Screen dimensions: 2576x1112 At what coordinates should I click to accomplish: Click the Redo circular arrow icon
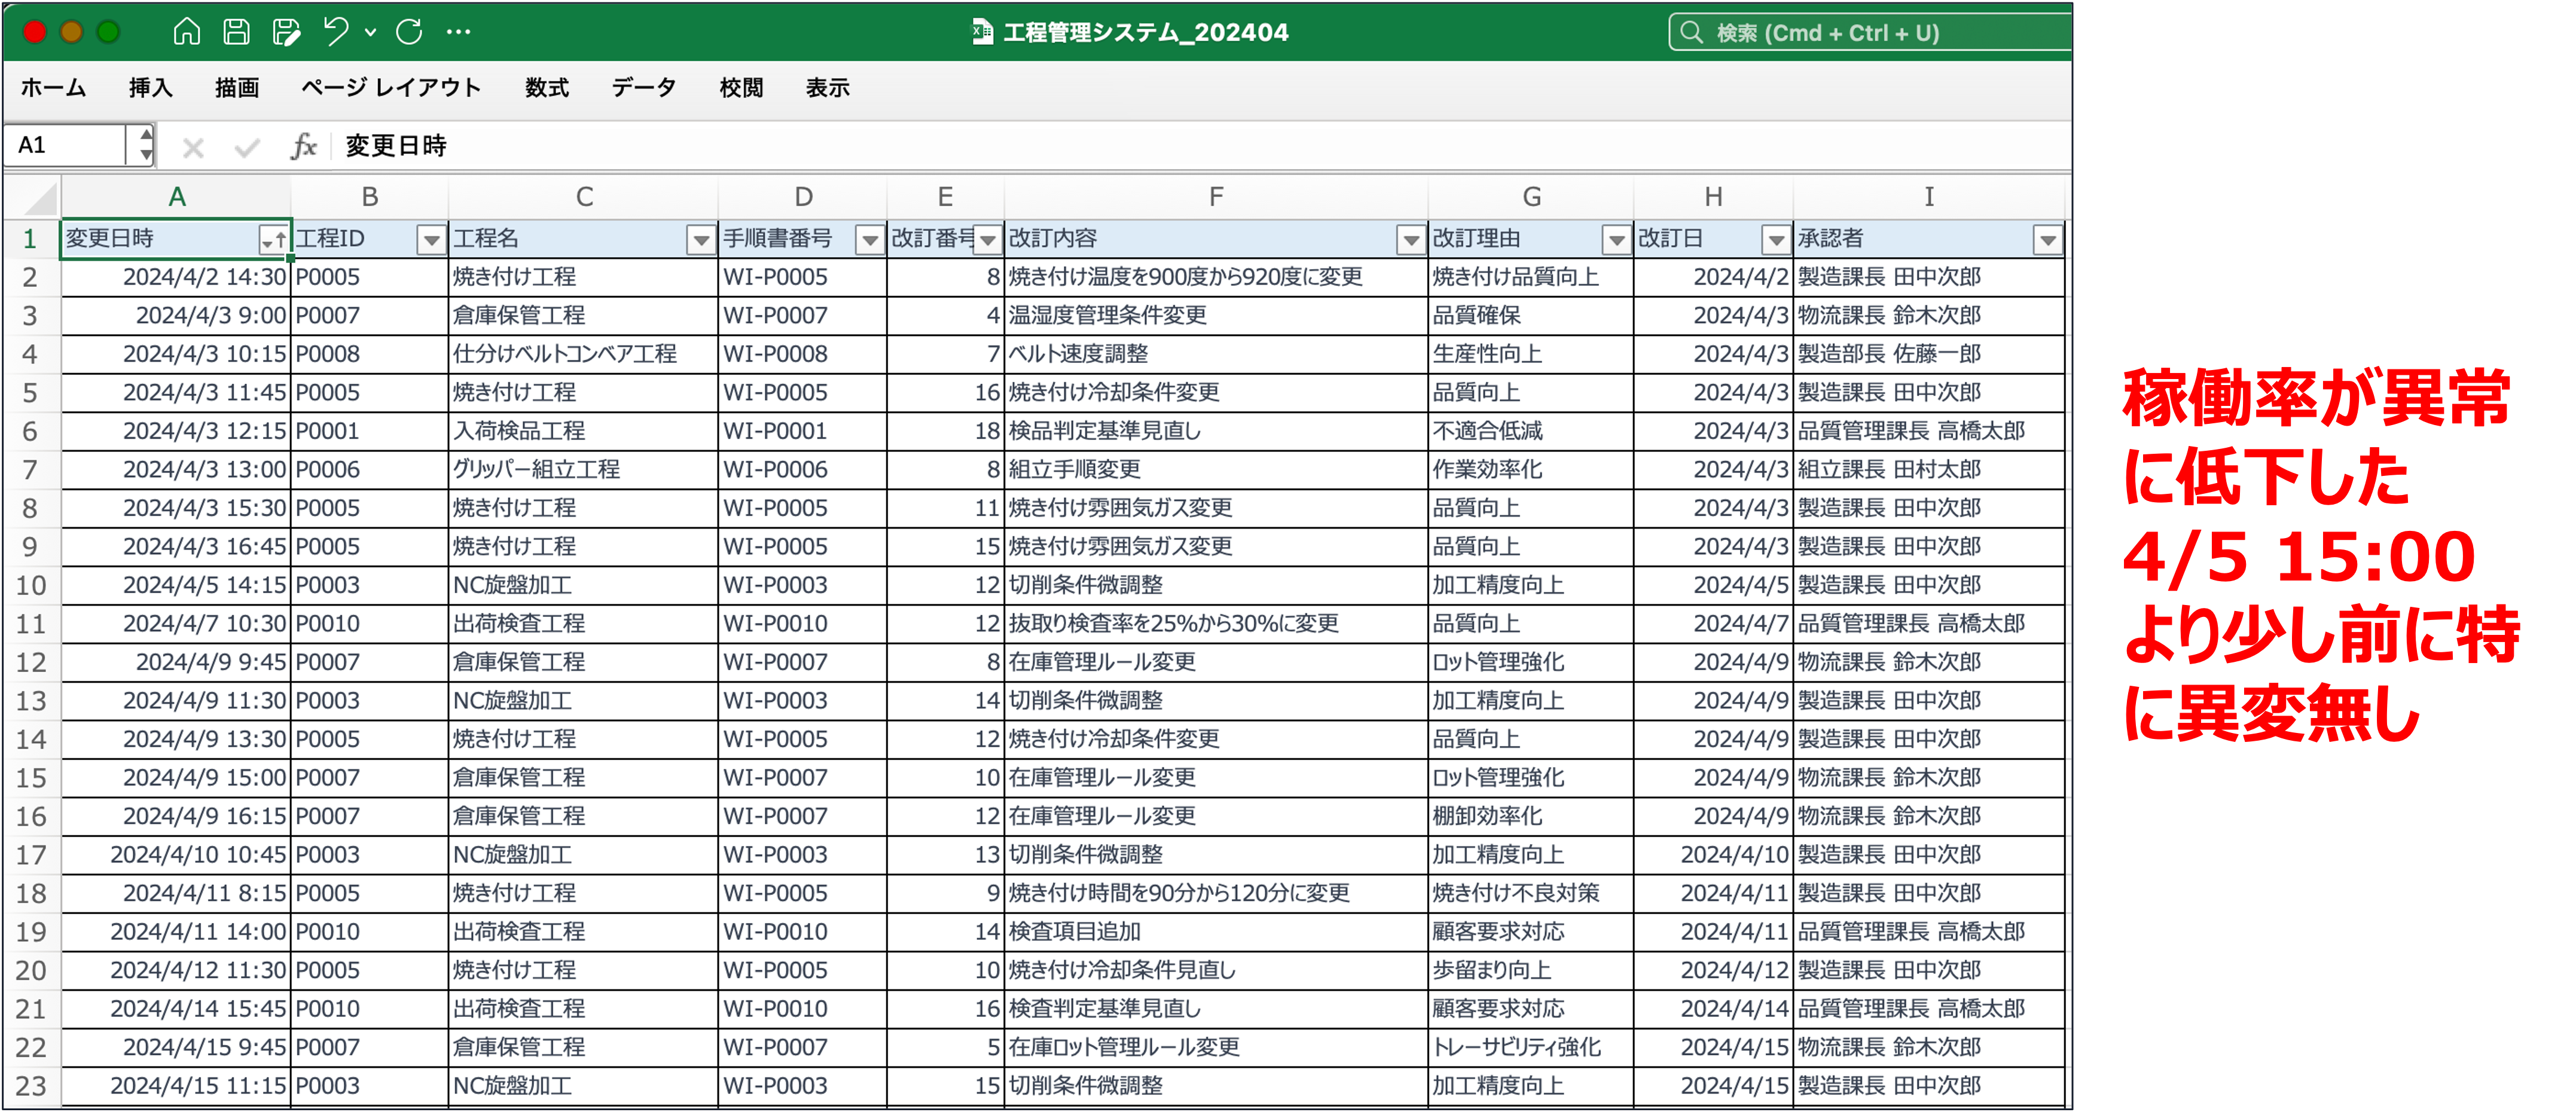pos(409,32)
